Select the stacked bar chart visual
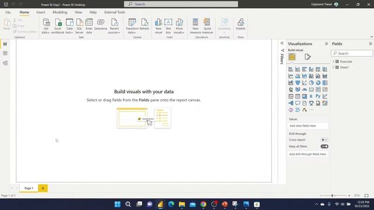Viewport: 374px width, 210px height. 291,69
